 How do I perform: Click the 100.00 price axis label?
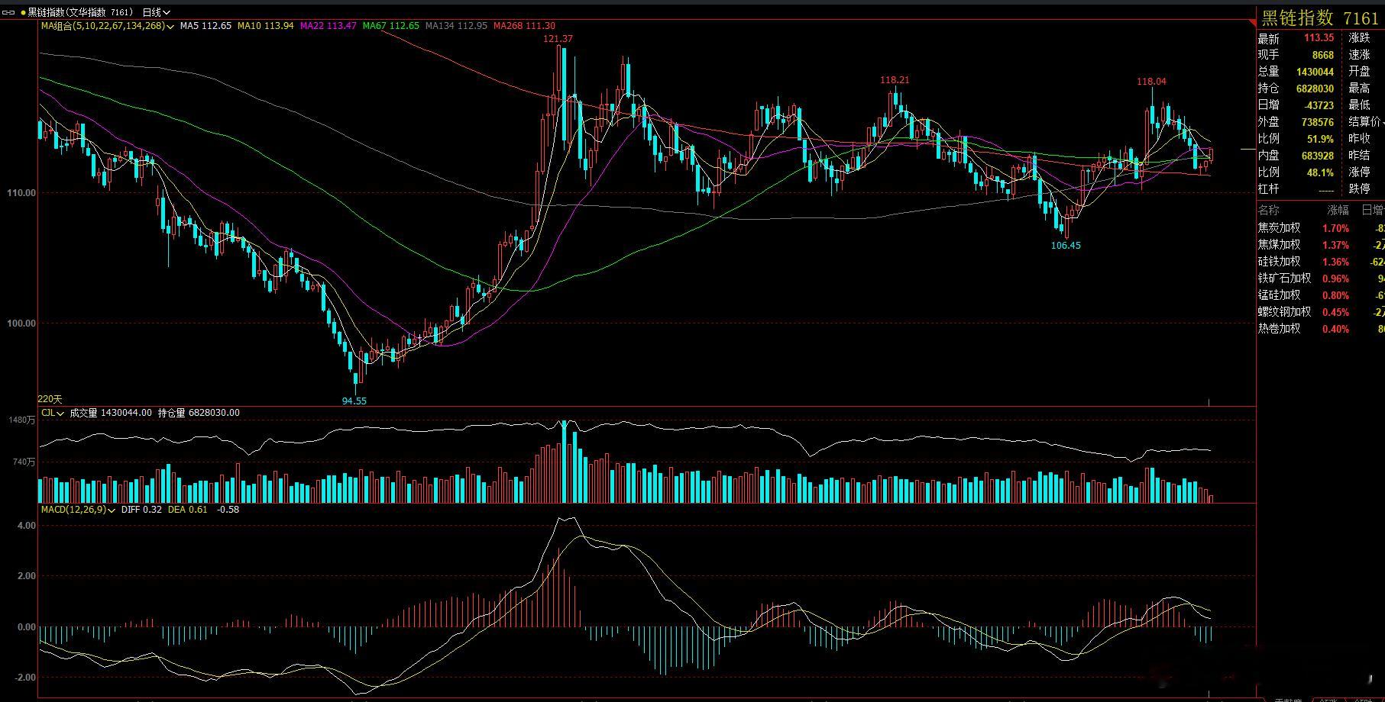coord(21,324)
